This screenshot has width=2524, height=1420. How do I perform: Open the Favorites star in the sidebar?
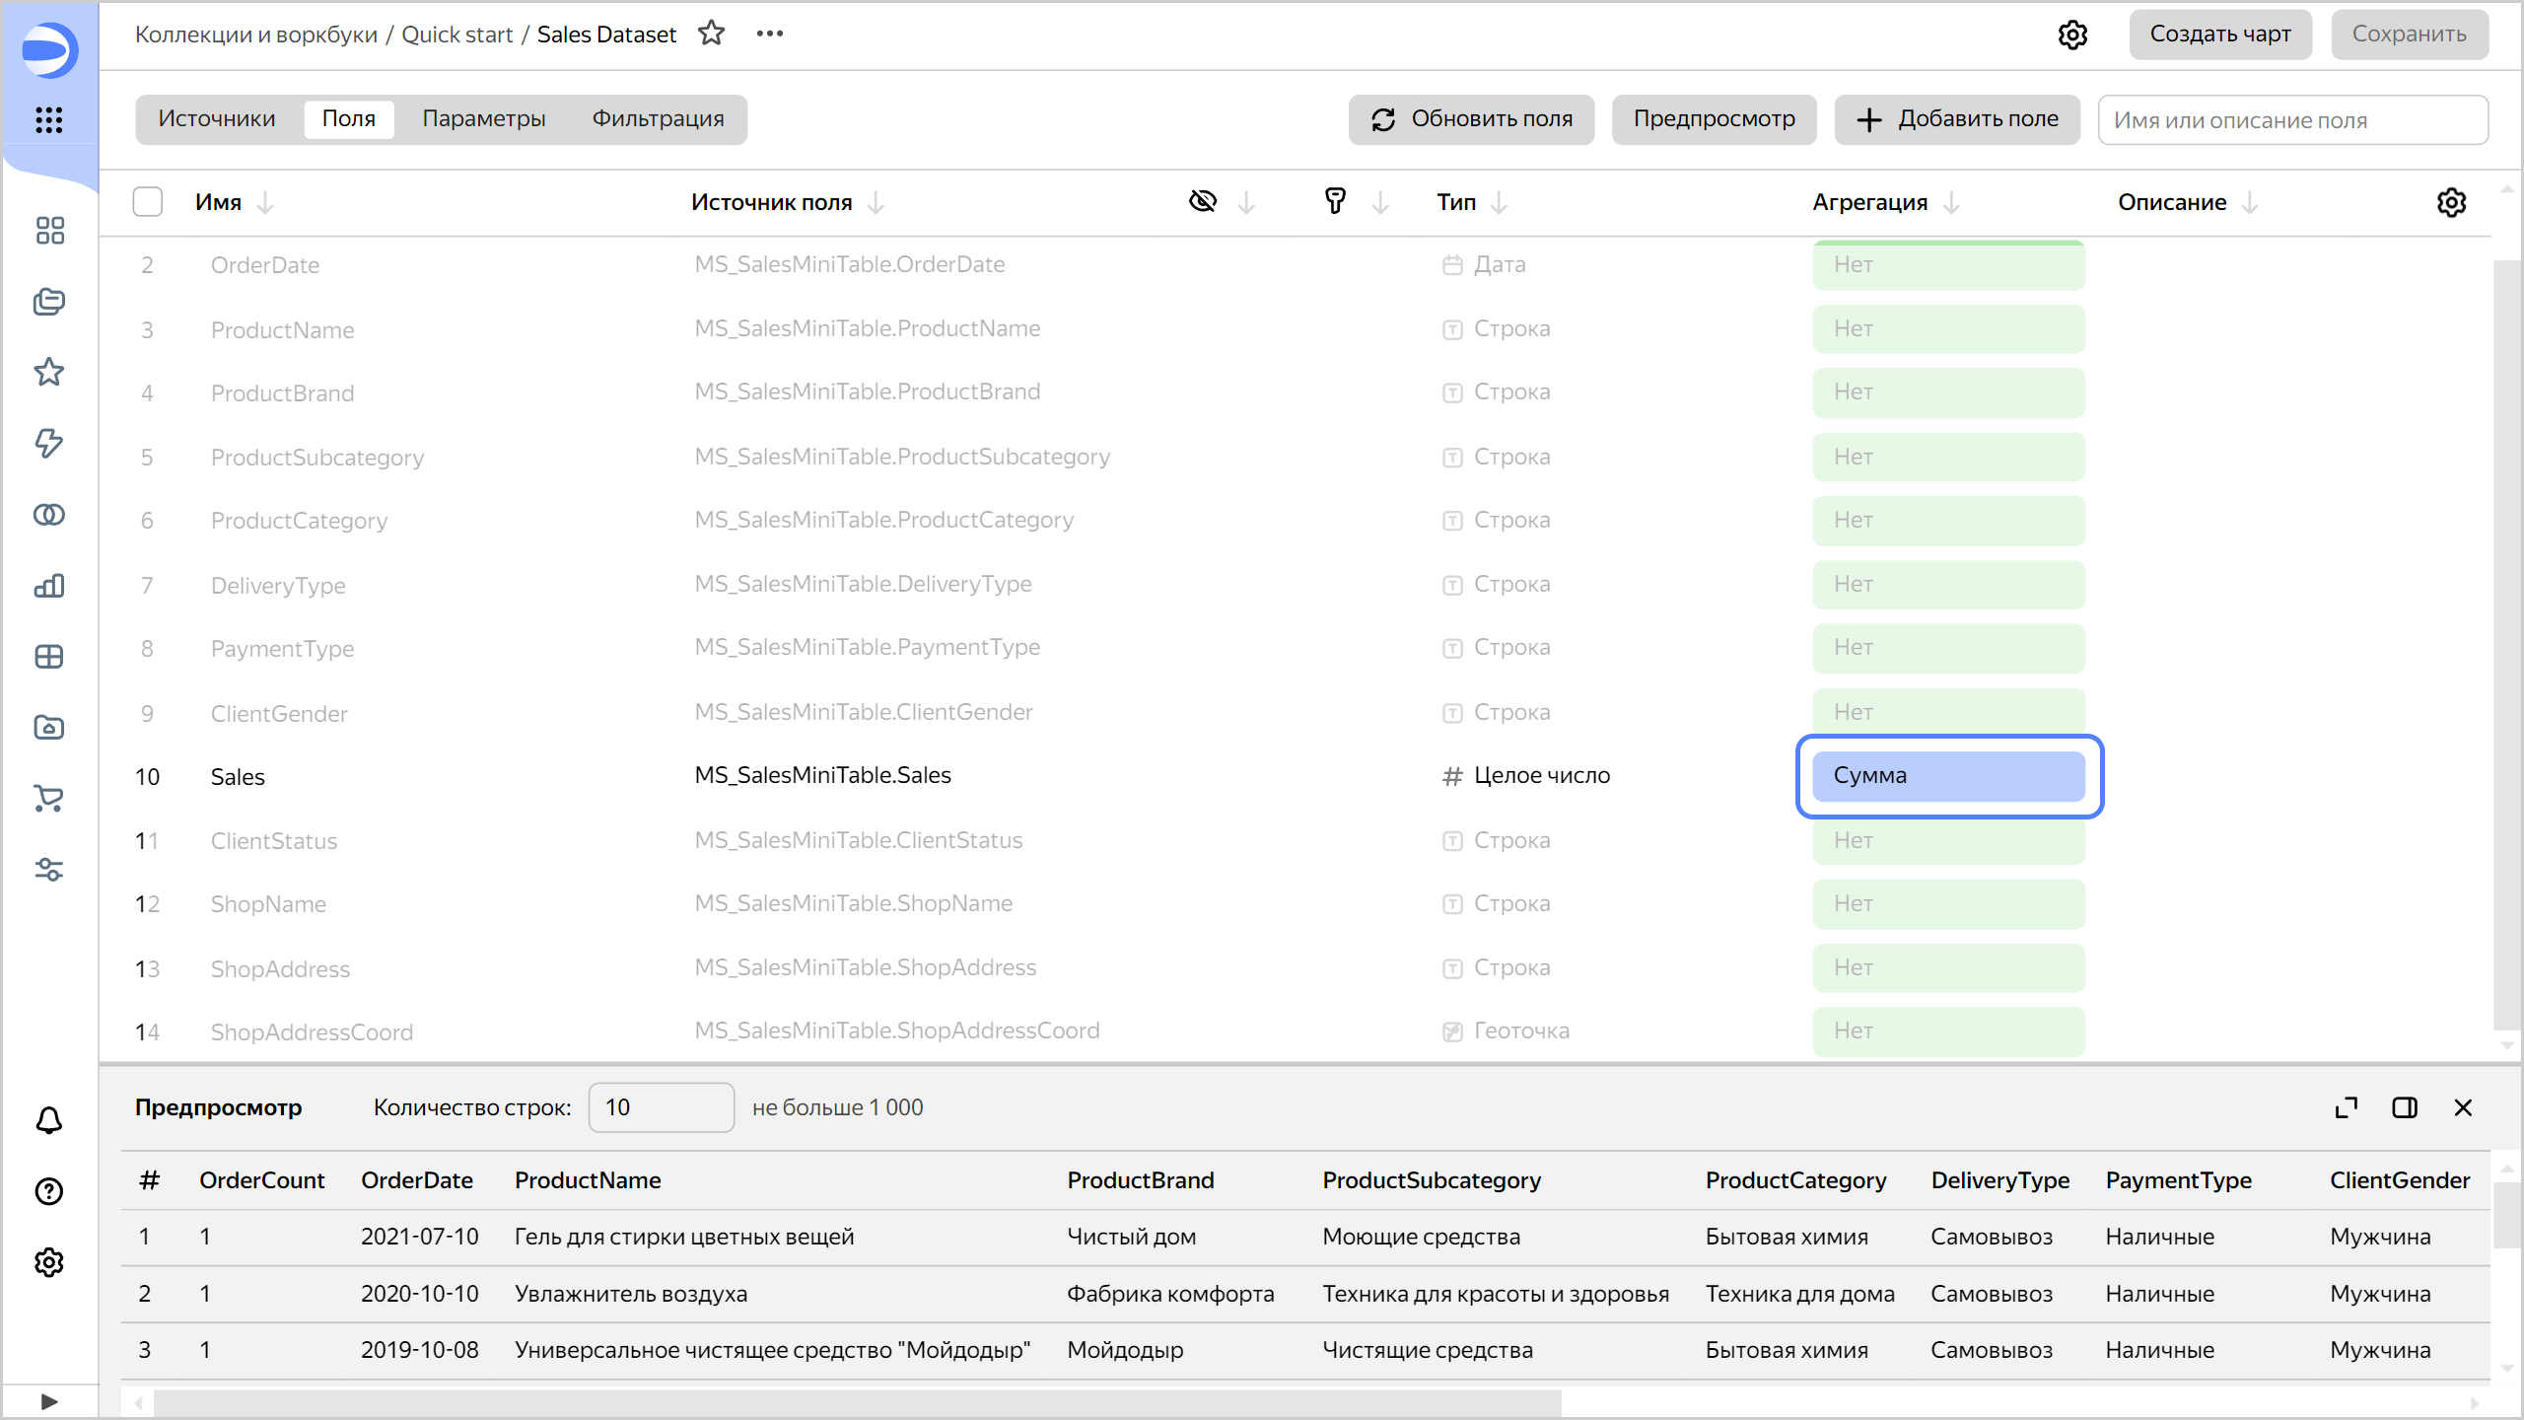(48, 372)
